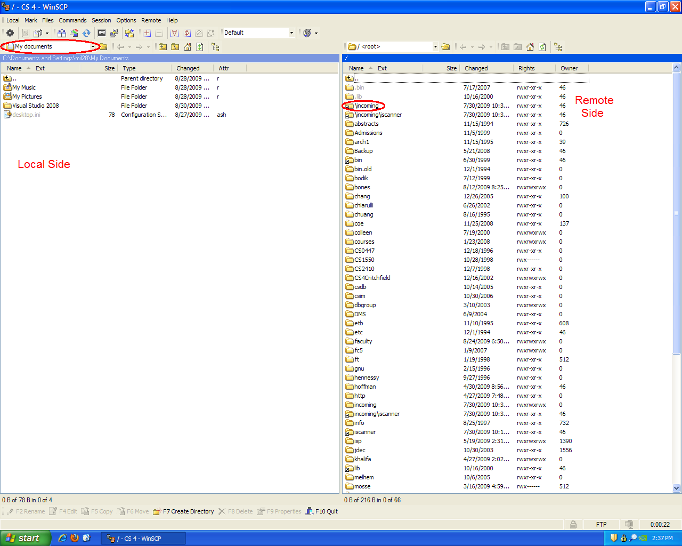The image size is (682, 546).
Task: Refresh the local panel
Action: click(x=199, y=47)
